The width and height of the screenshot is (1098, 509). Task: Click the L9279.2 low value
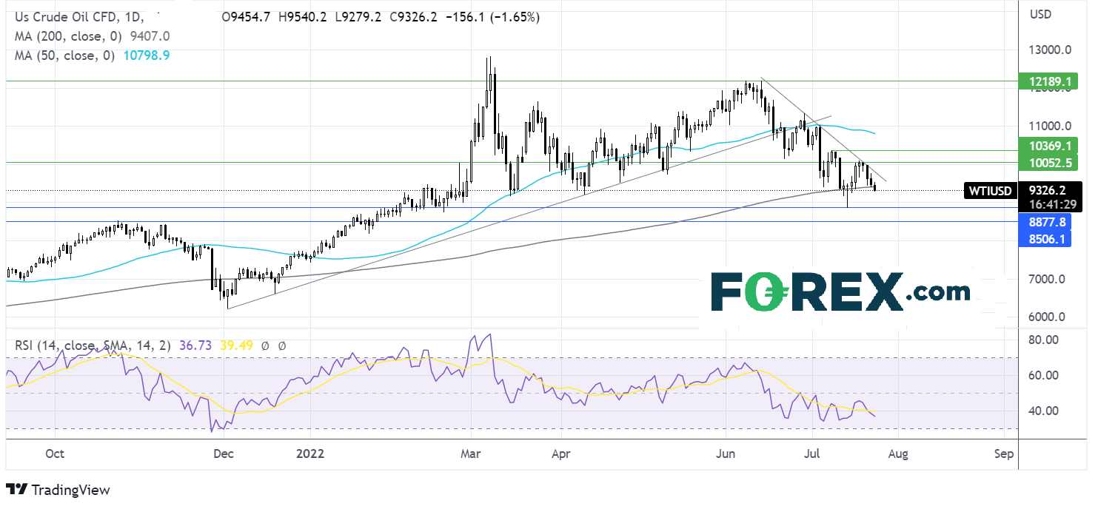359,17
